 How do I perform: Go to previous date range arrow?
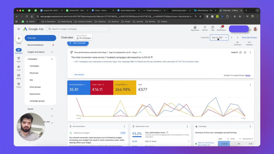click(232, 38)
